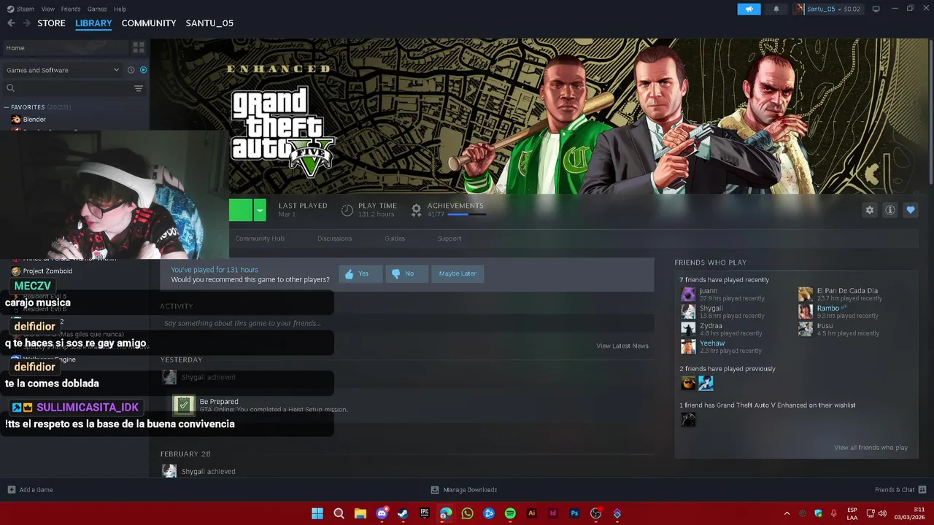
Task: Open friend Rambo's avatar
Action: click(x=805, y=311)
